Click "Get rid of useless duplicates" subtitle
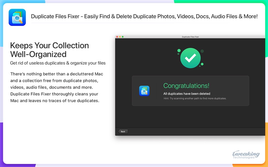The image size is (268, 167). point(58,63)
